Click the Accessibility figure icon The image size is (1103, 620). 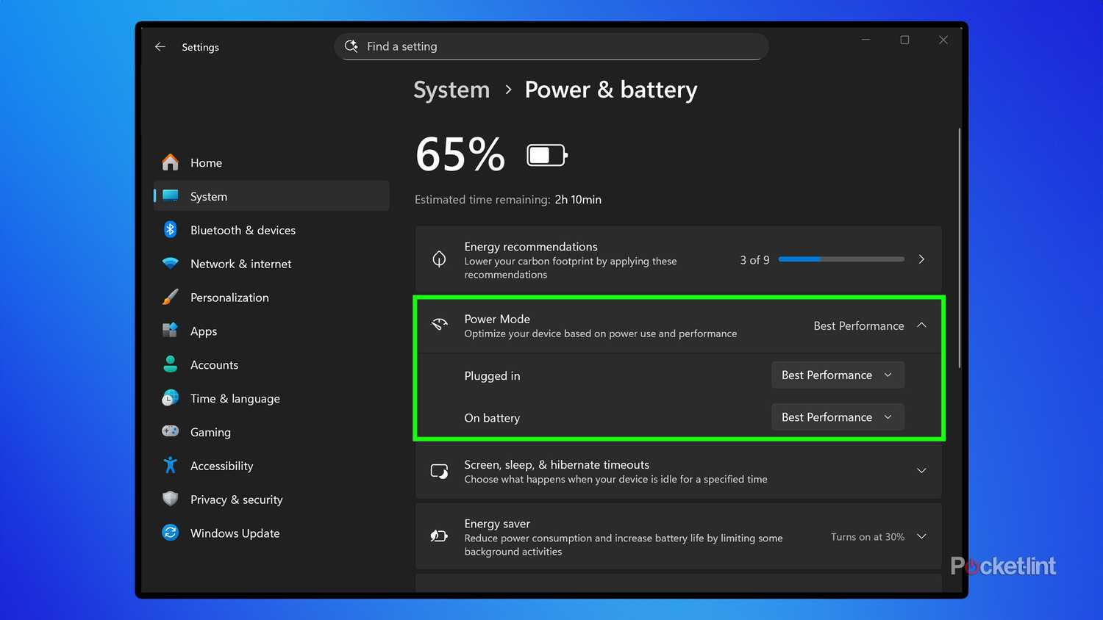(x=170, y=465)
